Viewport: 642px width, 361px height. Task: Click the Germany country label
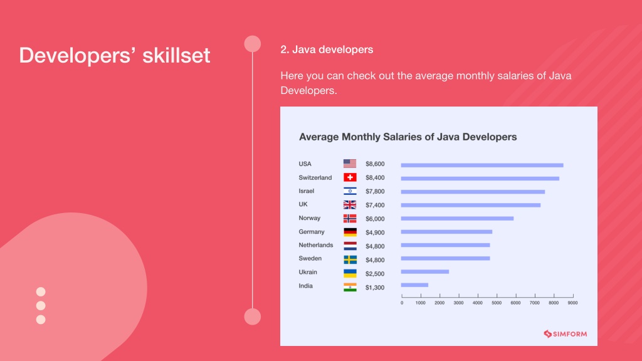click(312, 232)
